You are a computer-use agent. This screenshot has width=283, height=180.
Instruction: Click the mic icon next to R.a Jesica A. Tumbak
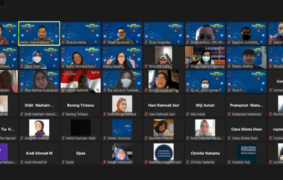[105, 90]
